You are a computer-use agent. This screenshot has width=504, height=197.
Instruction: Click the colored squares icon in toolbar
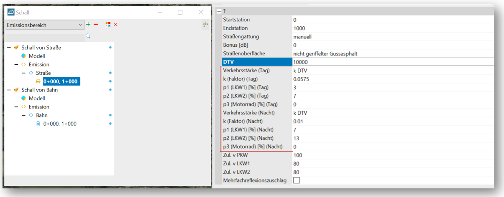coord(108,25)
